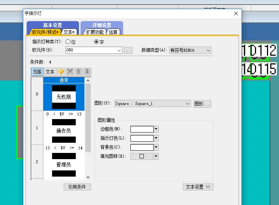Open the device browse '...' button
The height and width of the screenshot is (205, 279).
coord(128,51)
